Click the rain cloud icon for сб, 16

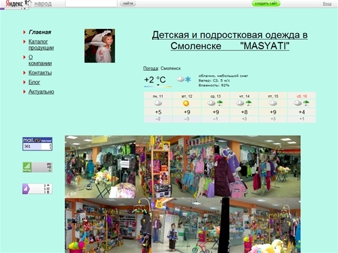point(301,103)
